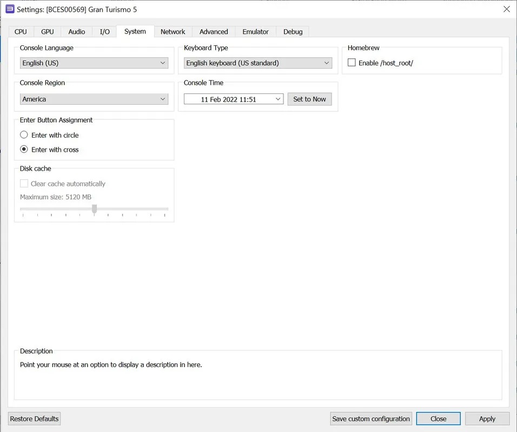Click the Close button at bottom

(438, 418)
